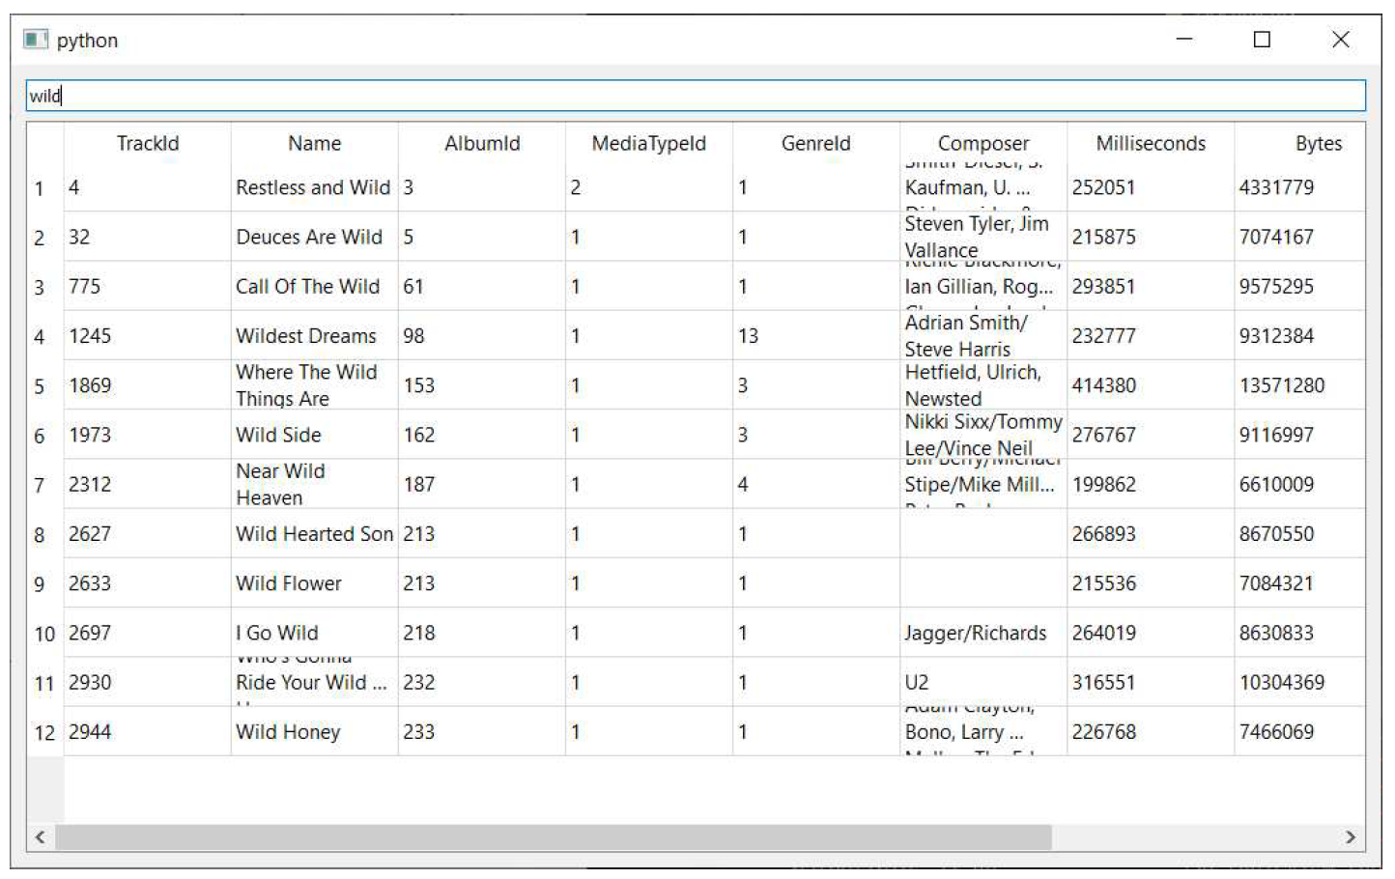Viewport: 1395px width, 879px height.
Task: Select the TrackId column header
Action: [148, 144]
